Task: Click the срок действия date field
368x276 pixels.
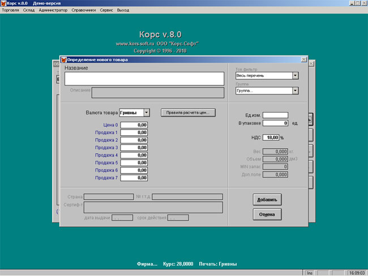Action: pos(178,218)
